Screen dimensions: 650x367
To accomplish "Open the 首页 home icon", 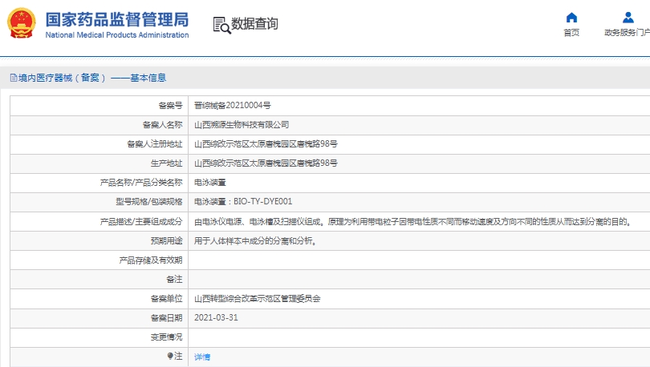I will point(571,18).
